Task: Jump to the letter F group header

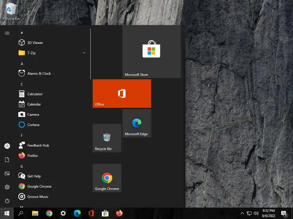Action: 22,135
